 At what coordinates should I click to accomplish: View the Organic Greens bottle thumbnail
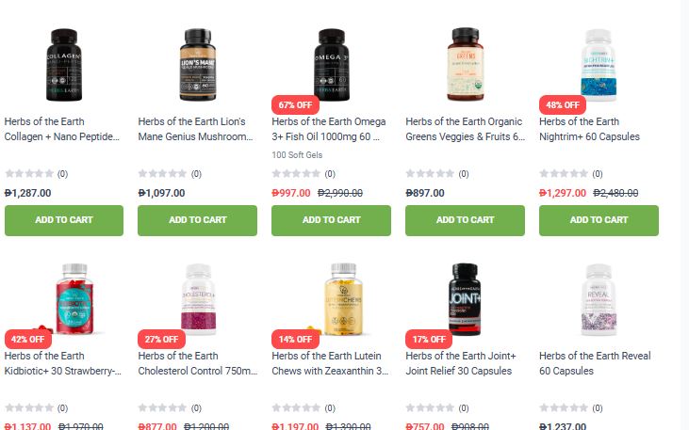[x=466, y=64]
